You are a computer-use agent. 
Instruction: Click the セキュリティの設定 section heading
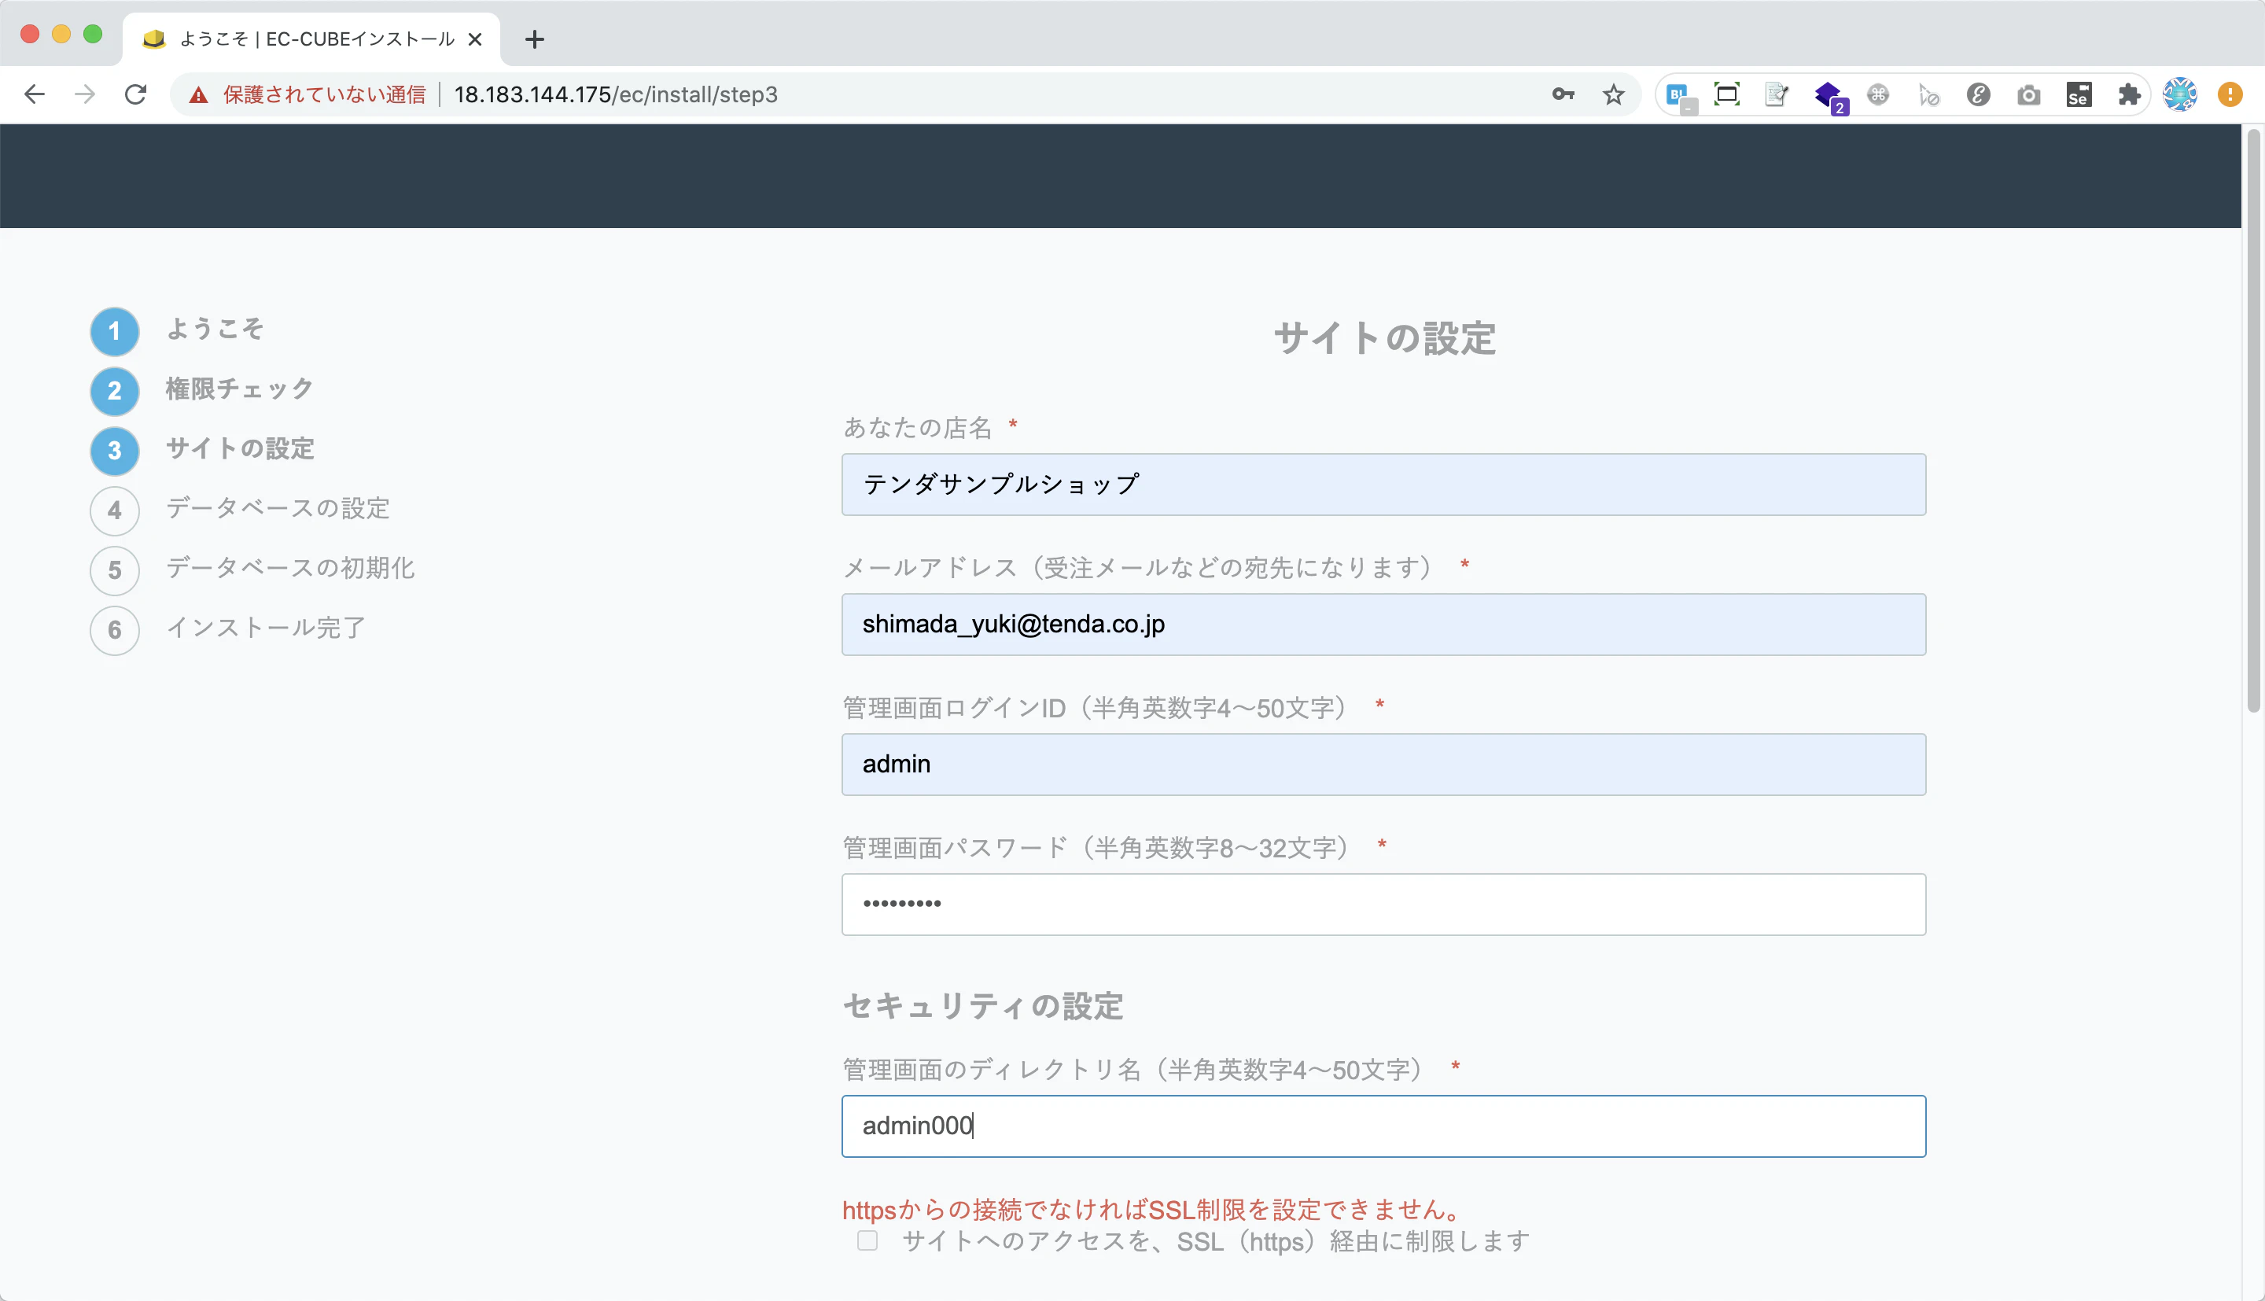pyautogui.click(x=982, y=1006)
